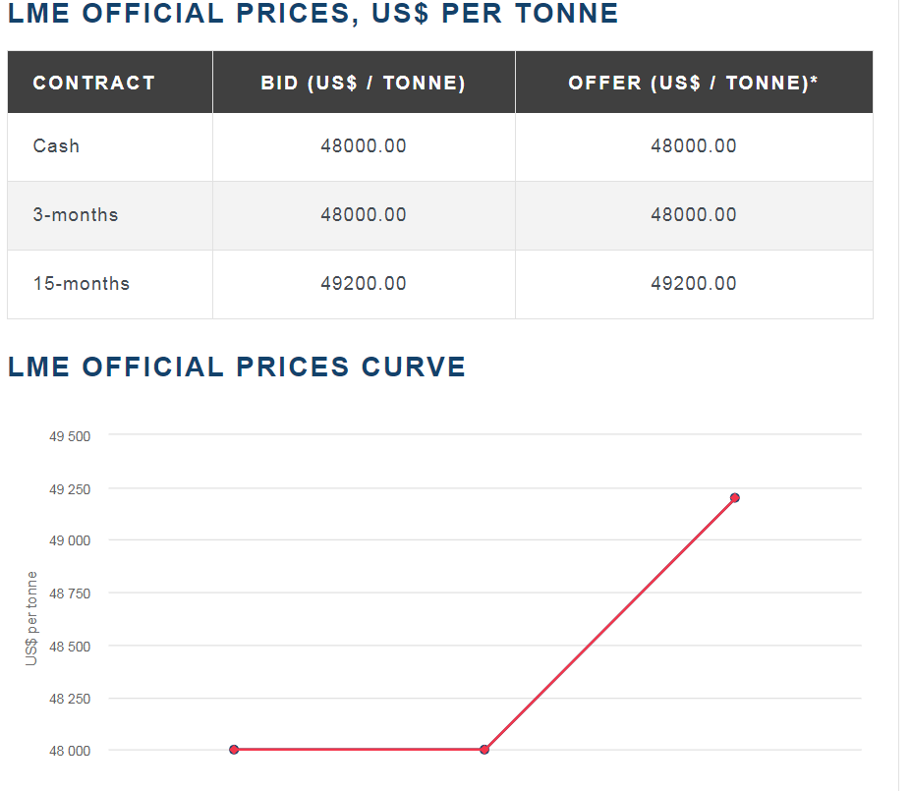Click the OFFER (US$ / TONNE)* column header
The width and height of the screenshot is (911, 791).
pyautogui.click(x=694, y=83)
